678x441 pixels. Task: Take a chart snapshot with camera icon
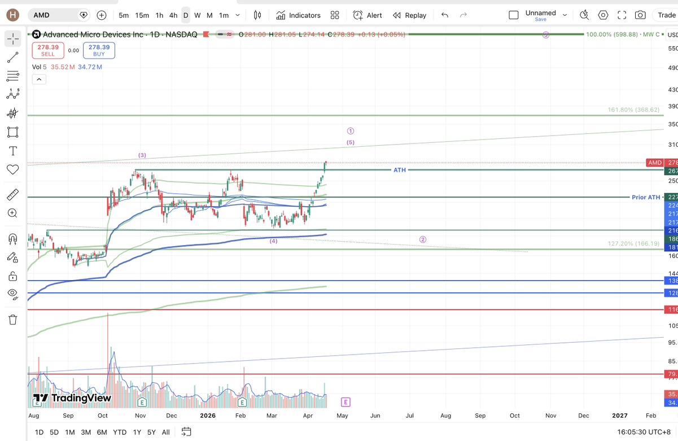(640, 15)
